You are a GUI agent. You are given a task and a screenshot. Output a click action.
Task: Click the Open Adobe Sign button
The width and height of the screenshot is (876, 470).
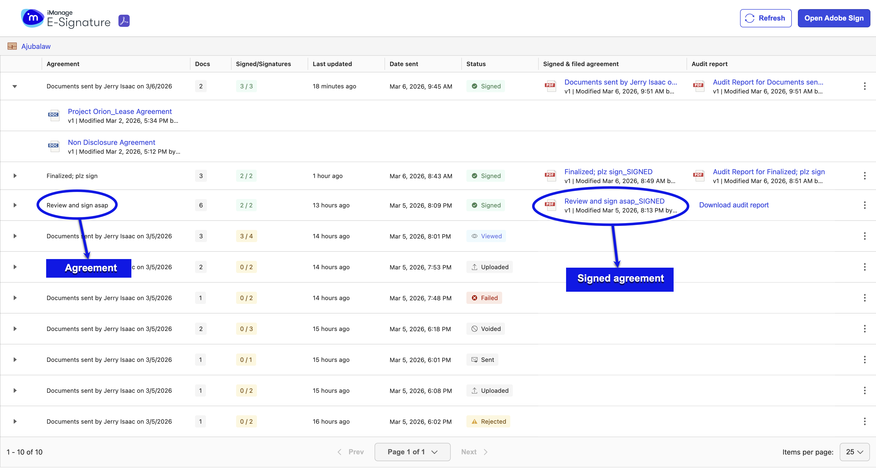point(834,18)
